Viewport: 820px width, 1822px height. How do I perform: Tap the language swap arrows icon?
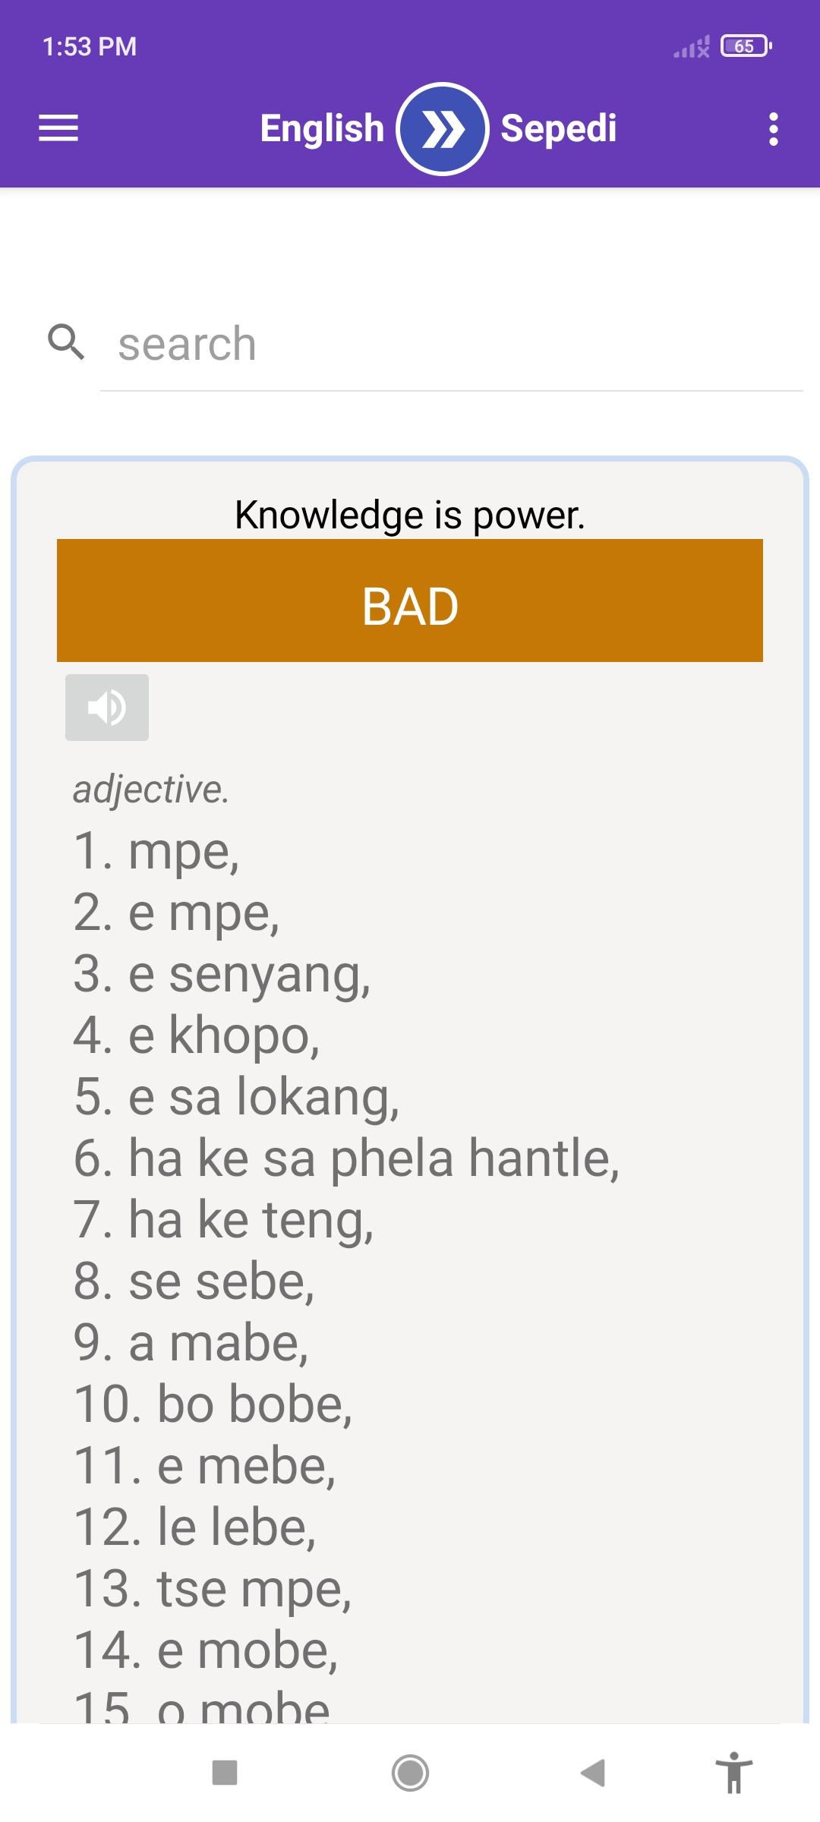(443, 128)
